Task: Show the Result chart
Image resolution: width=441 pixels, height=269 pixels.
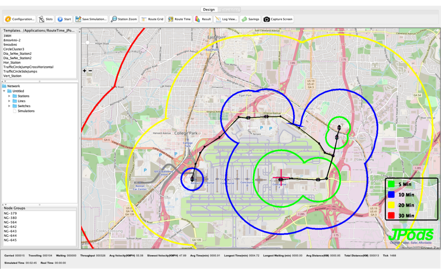Action: tap(203, 19)
